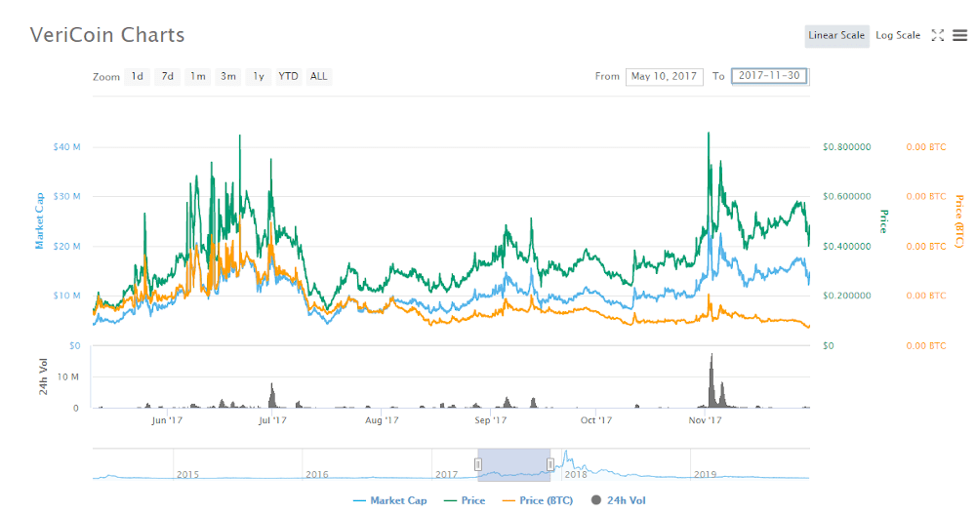
Task: Grab left handle of range navigator
Action: pyautogui.click(x=478, y=464)
